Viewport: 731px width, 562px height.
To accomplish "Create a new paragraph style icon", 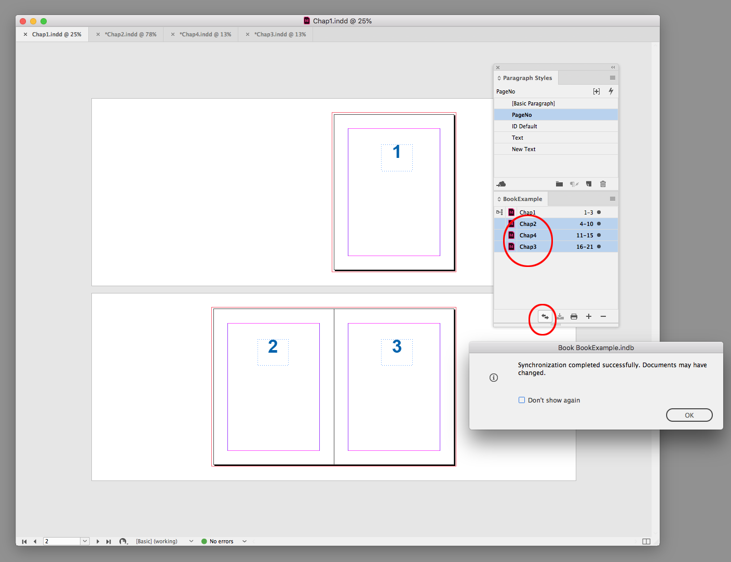I will pos(589,184).
